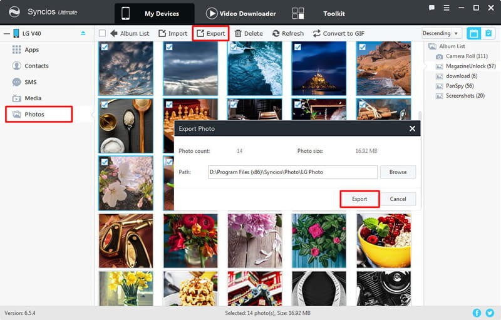Collapse the LG V40 device tree
This screenshot has width=501, height=320.
7,33
